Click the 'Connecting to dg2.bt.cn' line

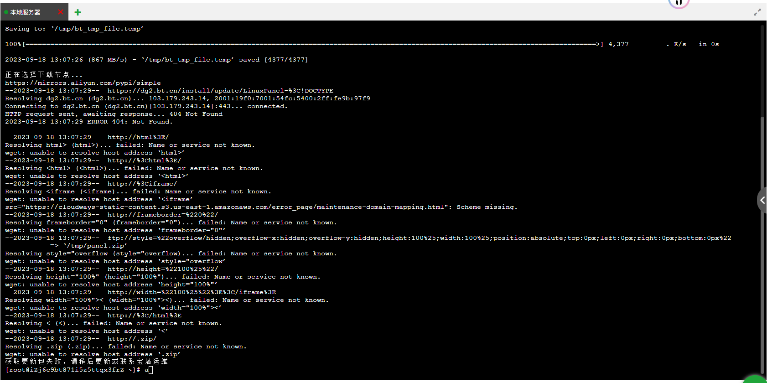146,106
